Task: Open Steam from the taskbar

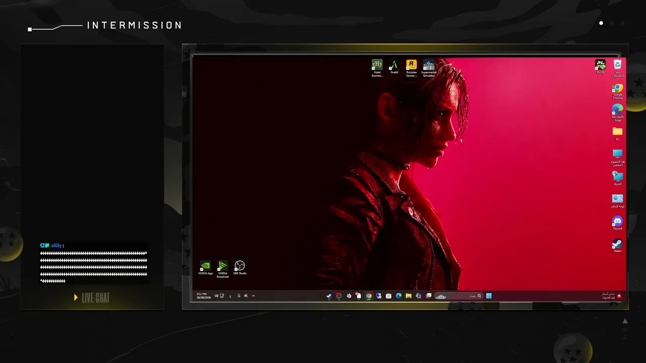Action: point(329,296)
